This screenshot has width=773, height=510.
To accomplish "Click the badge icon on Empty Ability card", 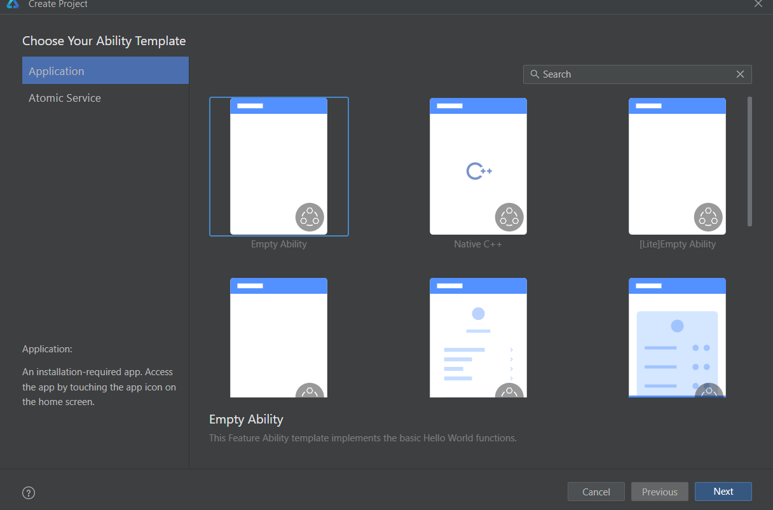I will pyautogui.click(x=310, y=217).
